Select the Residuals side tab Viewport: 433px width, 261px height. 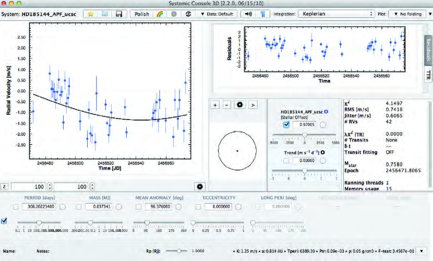pyautogui.click(x=428, y=49)
